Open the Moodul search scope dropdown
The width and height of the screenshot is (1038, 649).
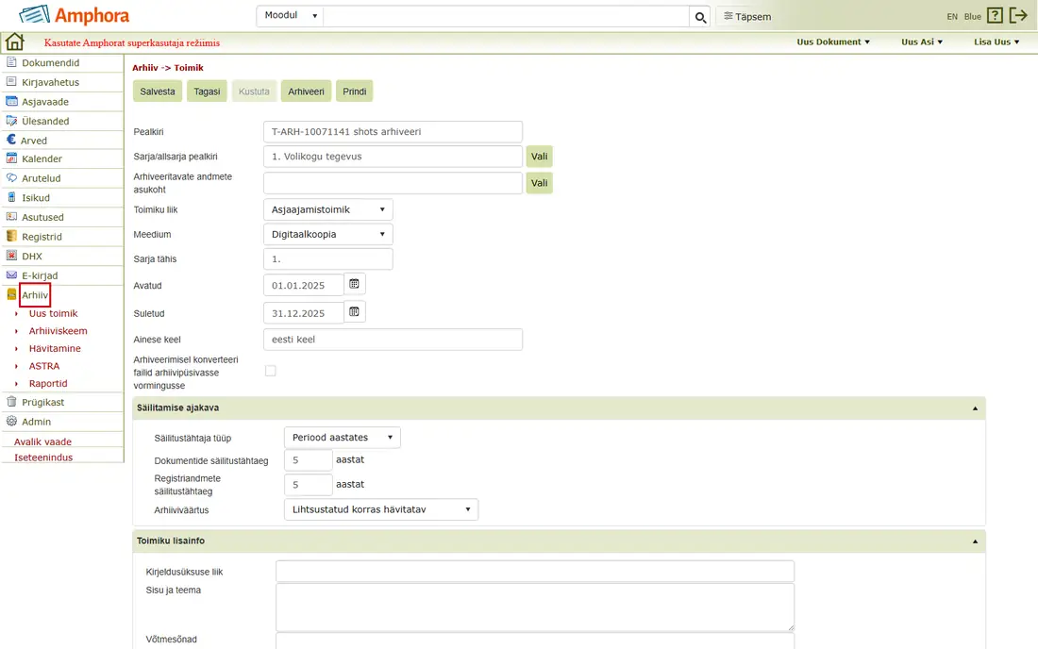point(290,16)
